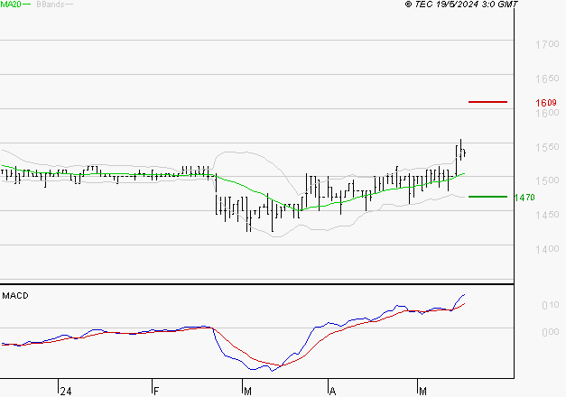
Task: Click the 1450 price axis label
Action: [547, 215]
